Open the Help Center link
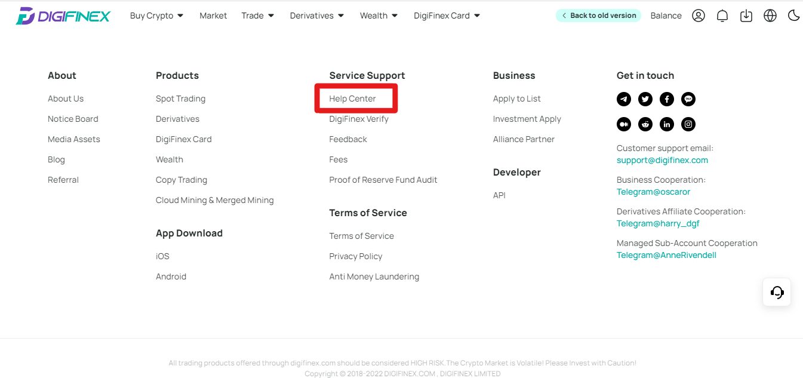Viewport: 803px width, 378px height. [x=352, y=99]
